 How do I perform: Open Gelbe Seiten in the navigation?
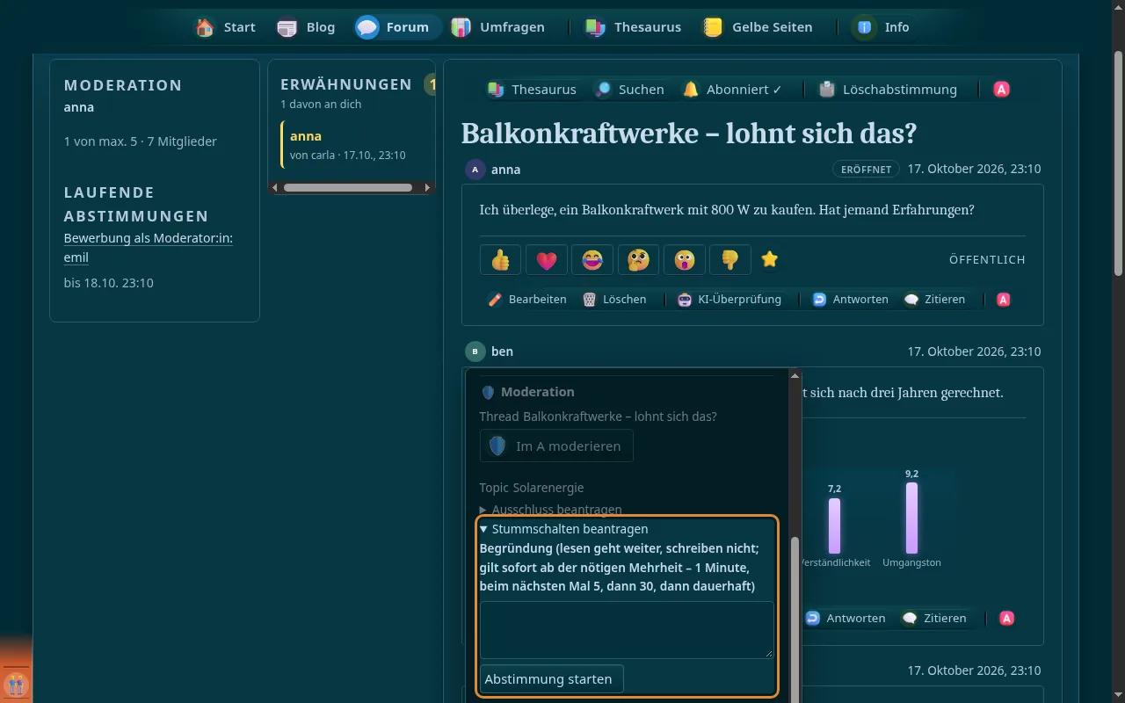757,27
